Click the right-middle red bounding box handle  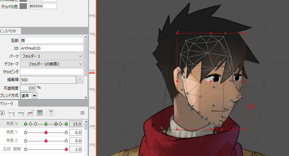click(x=245, y=81)
